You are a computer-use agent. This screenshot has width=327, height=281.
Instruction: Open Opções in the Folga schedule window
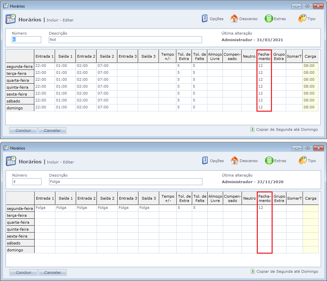coord(213,161)
